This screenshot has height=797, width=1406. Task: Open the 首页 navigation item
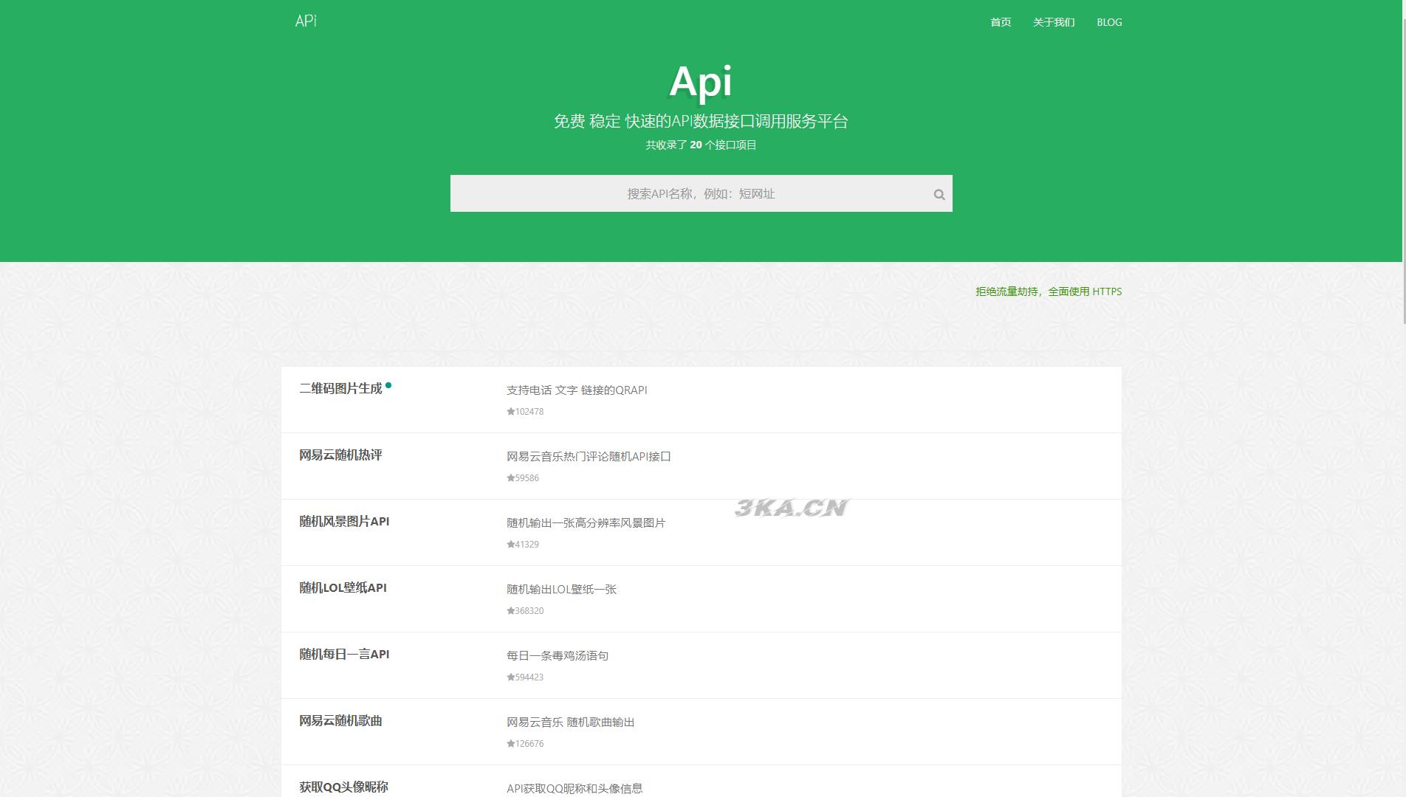click(x=1001, y=22)
